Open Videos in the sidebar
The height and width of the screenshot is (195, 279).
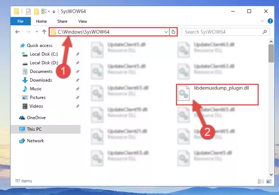(36, 106)
